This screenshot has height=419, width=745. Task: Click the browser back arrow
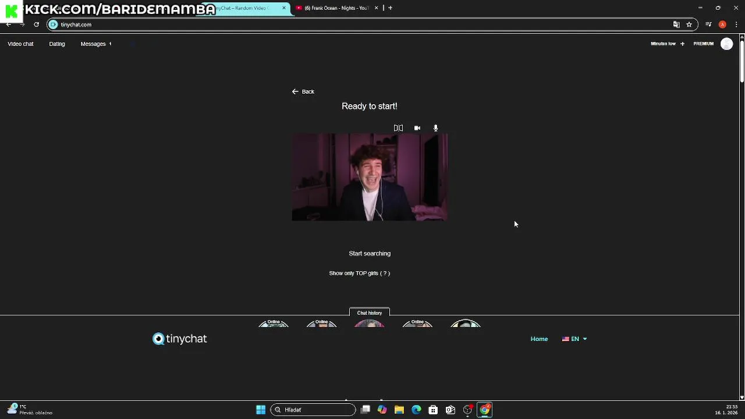click(8, 24)
